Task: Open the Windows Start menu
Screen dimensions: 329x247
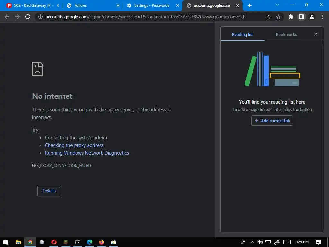Action: 6,242
